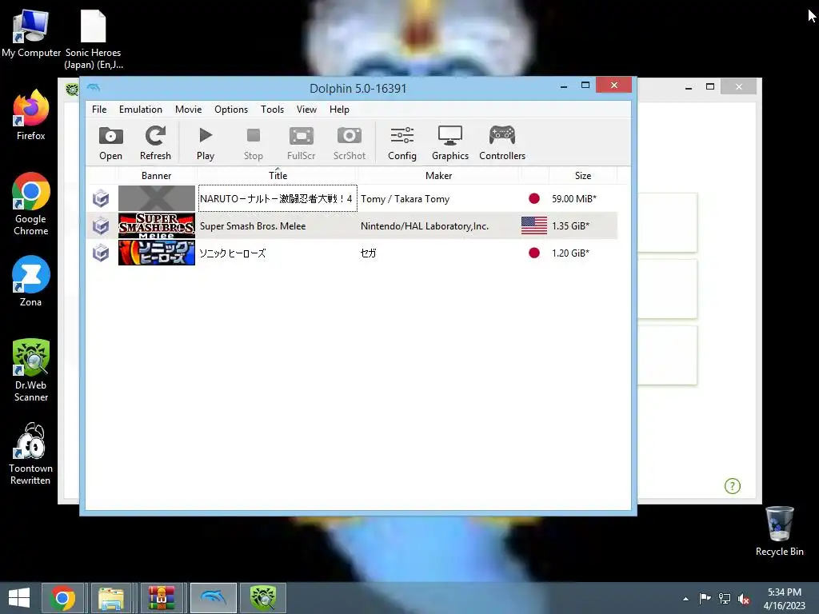Viewport: 819px width, 614px height.
Task: Click the blank gray NARUTO banner
Action: pos(156,198)
